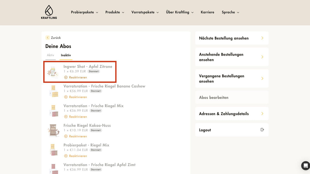
Task: Open Vergangene Bestellungen ansehen
Action: 232,78
